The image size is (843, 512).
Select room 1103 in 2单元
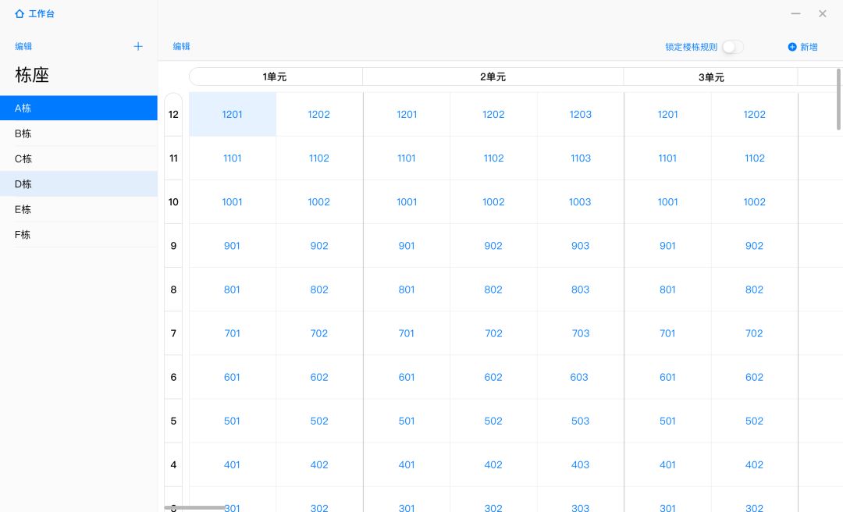coord(581,158)
